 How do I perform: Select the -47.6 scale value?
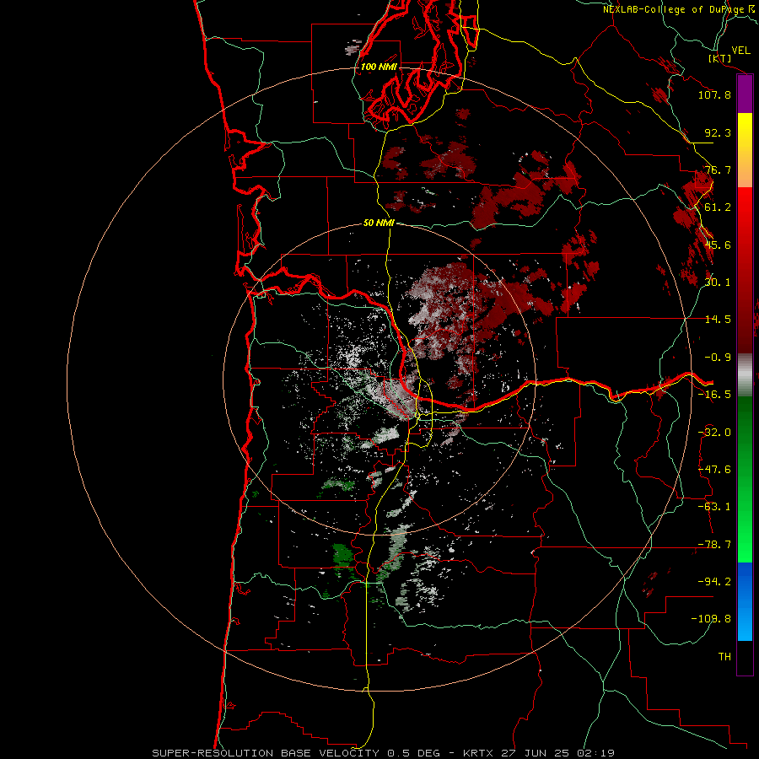click(714, 470)
